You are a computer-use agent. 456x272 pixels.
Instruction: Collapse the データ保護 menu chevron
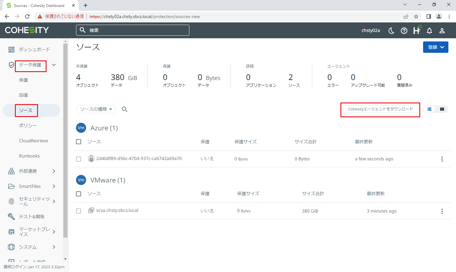tap(54, 65)
